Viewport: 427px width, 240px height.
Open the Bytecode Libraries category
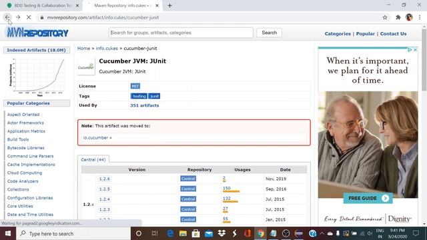point(26,148)
